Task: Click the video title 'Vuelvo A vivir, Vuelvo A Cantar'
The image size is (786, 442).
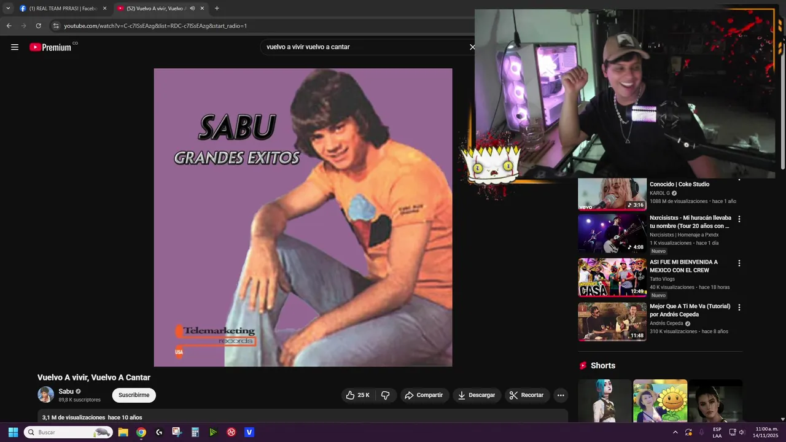Action: click(x=94, y=378)
